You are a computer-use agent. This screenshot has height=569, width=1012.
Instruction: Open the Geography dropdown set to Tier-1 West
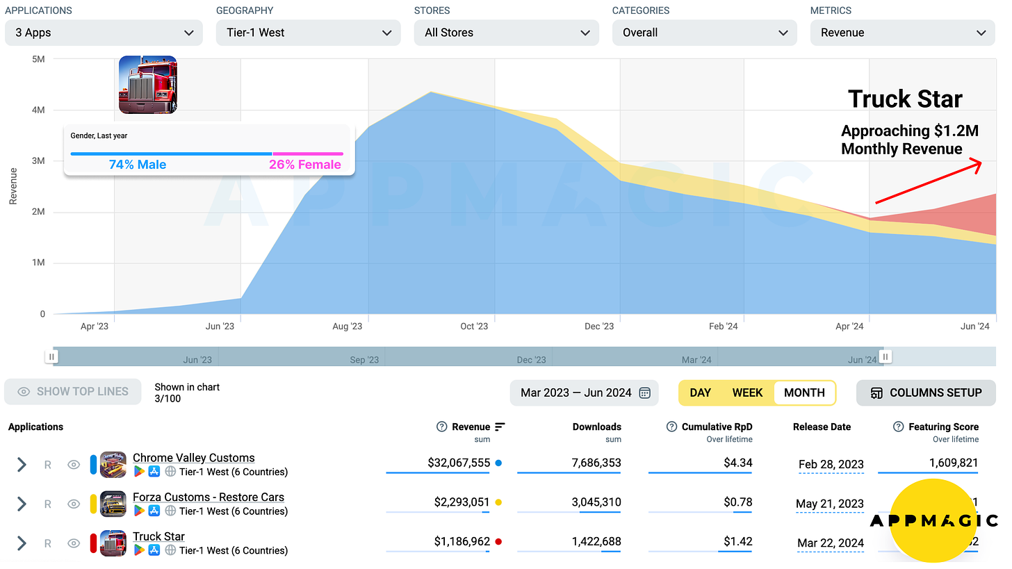coord(308,33)
